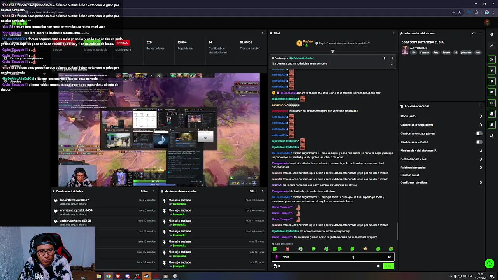The width and height of the screenshot is (498, 280).
Task: Click the 228 Espectadores stat
Action: point(155,45)
